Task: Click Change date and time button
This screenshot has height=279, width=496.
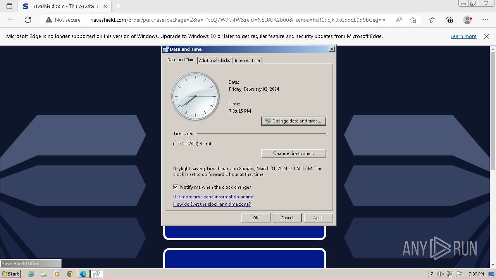Action: coord(294,121)
